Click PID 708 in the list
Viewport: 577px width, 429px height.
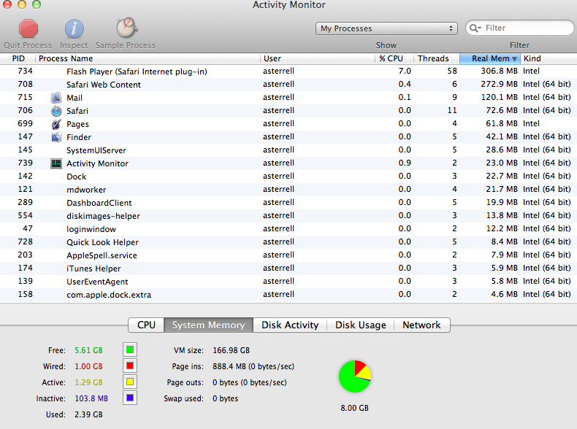(x=25, y=84)
